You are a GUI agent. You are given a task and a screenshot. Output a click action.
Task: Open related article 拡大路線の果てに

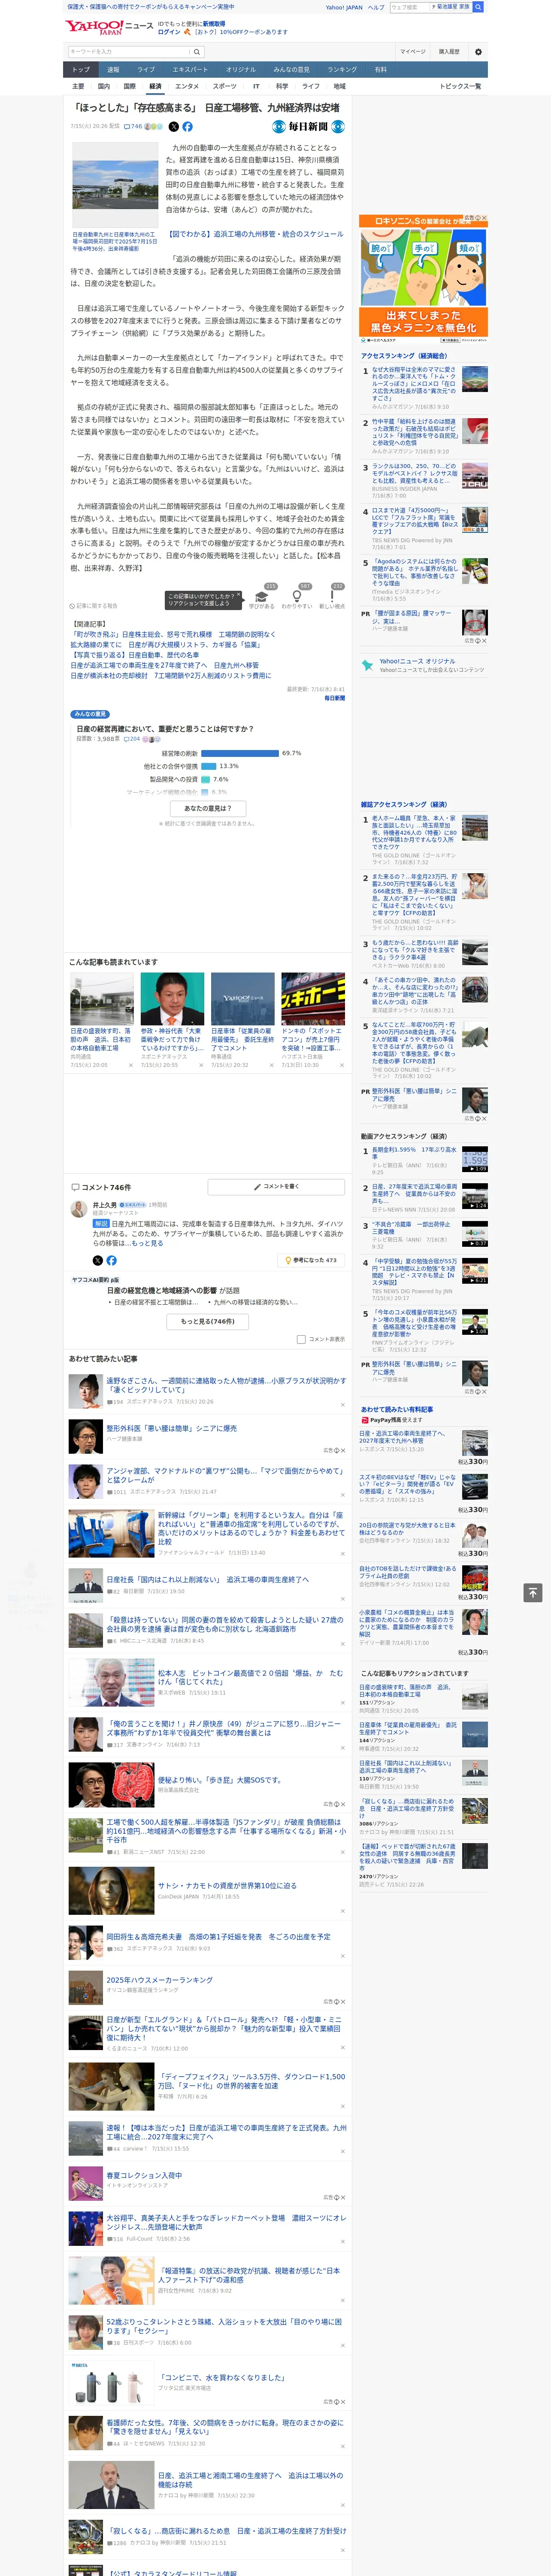click(165, 645)
